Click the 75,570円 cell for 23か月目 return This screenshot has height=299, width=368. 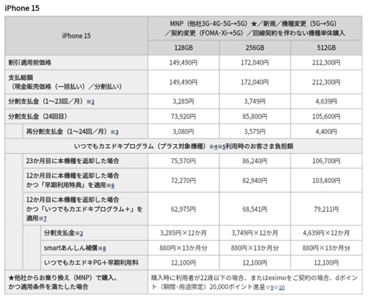pyautogui.click(x=183, y=161)
